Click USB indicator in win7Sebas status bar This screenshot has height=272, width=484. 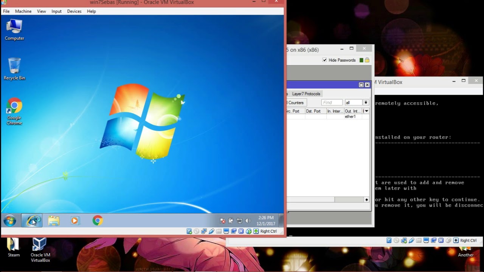coord(211,231)
